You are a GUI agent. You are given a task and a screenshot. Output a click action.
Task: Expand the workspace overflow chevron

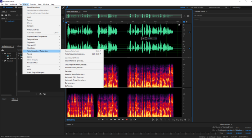click(226, 8)
